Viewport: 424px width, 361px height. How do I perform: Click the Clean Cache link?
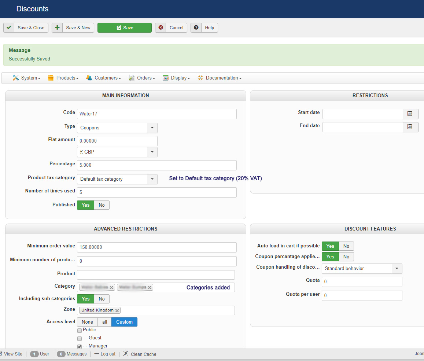(x=140, y=354)
